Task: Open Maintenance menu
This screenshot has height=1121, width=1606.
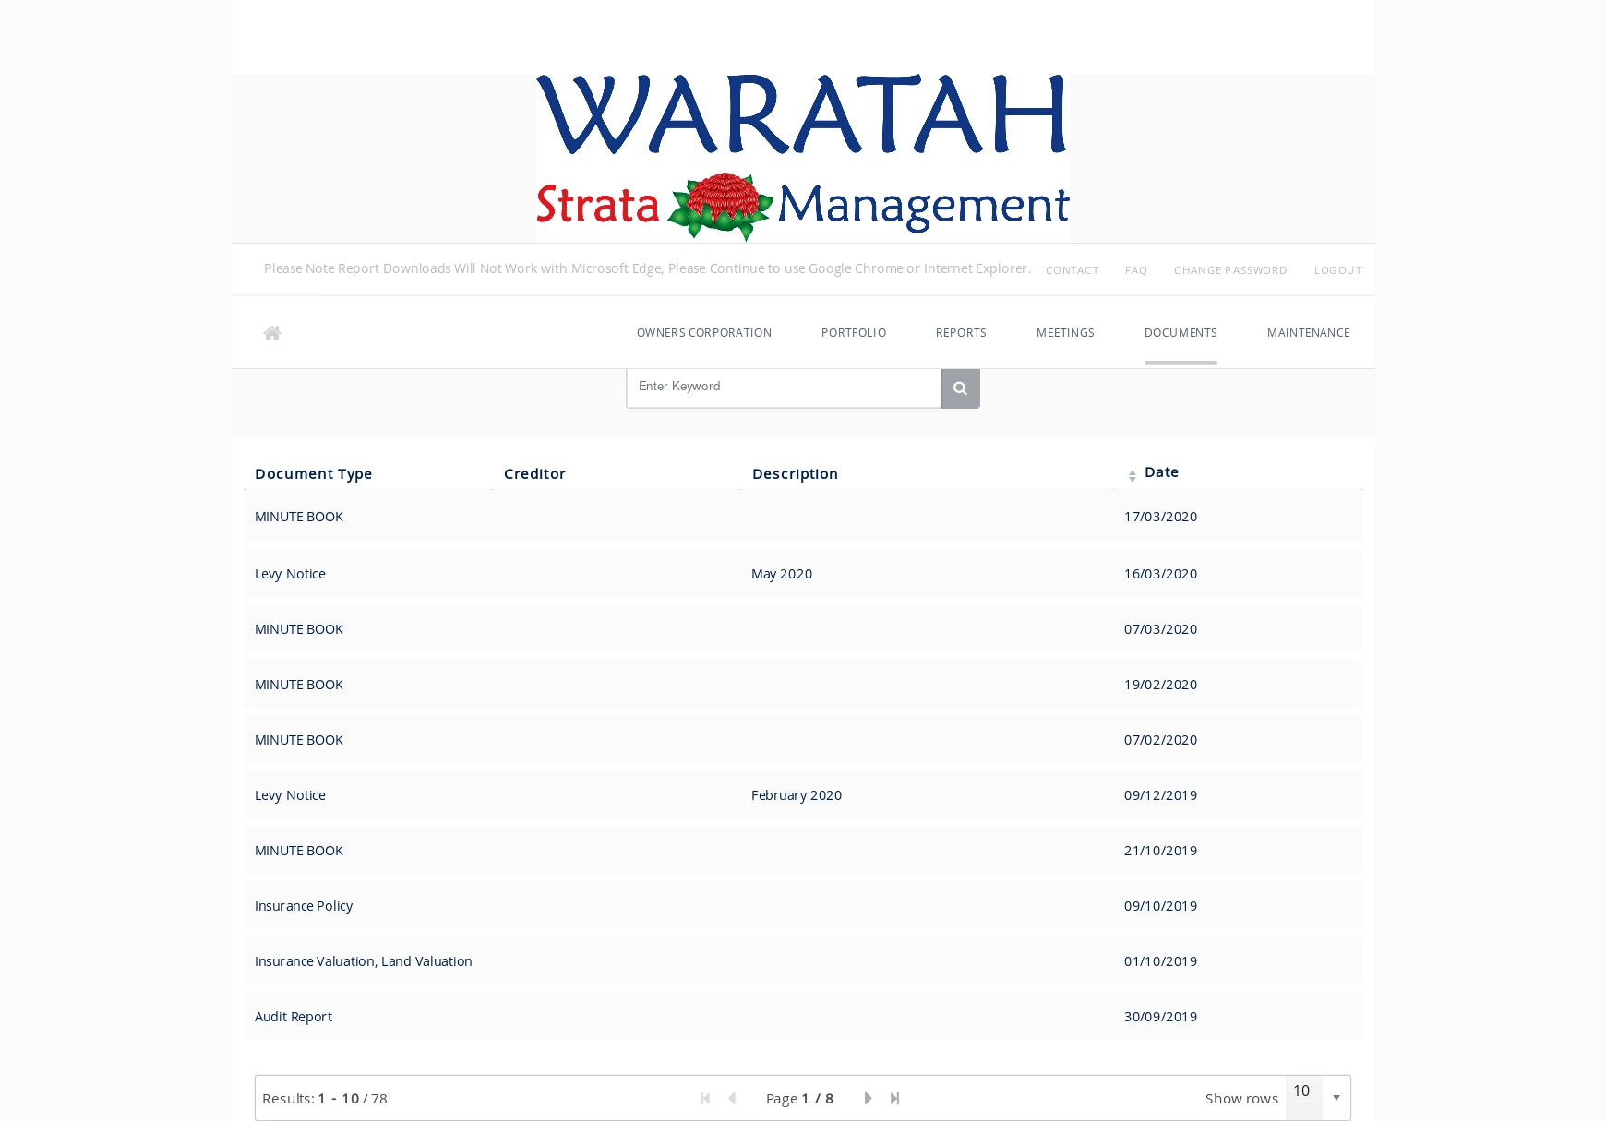Action: [1309, 333]
